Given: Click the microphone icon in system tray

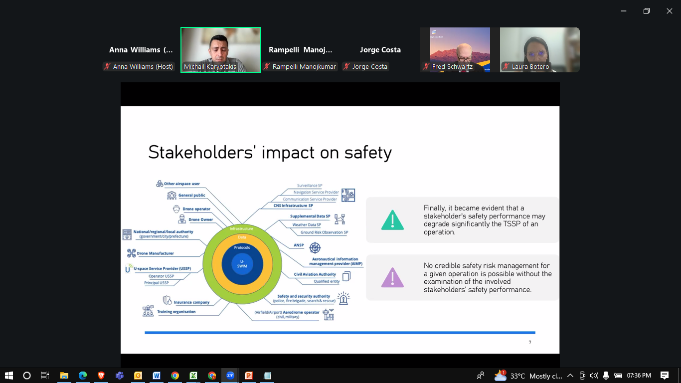Looking at the screenshot, I should click(x=606, y=376).
